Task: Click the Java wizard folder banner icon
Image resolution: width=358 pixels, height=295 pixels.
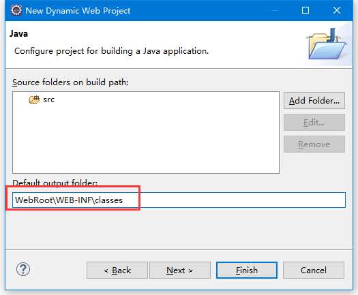Action: 327,44
